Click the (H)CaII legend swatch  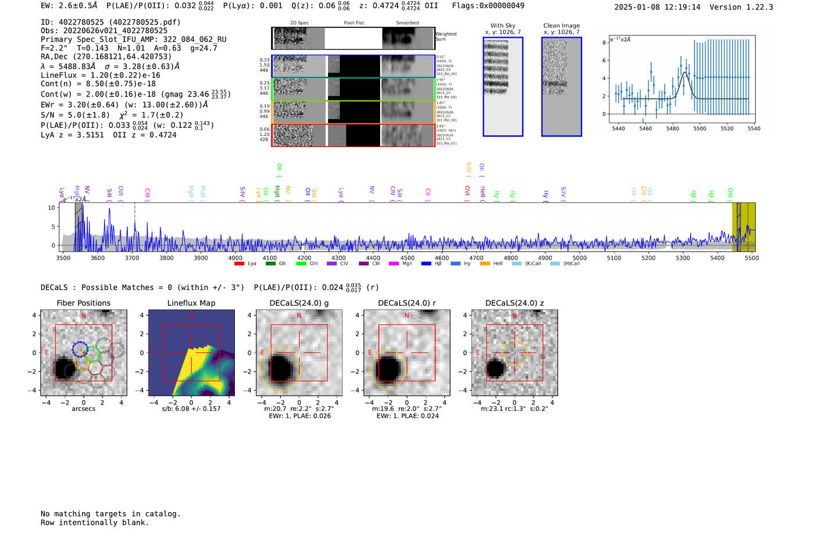[555, 264]
